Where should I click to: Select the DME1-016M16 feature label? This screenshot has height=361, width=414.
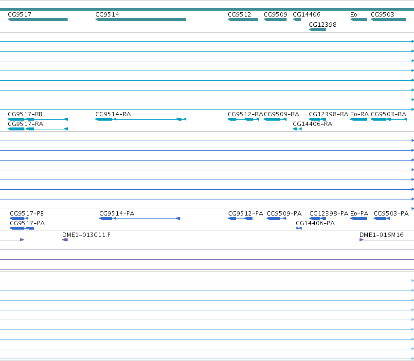381,235
